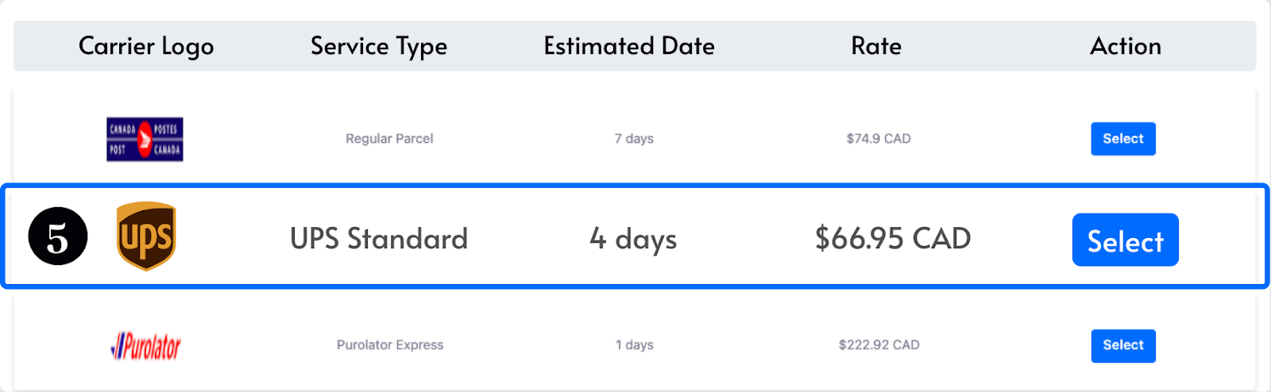1271x392 pixels.
Task: Click the Canada Post carrier logo
Action: pyautogui.click(x=145, y=139)
